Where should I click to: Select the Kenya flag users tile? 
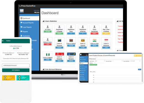pos(71,42)
